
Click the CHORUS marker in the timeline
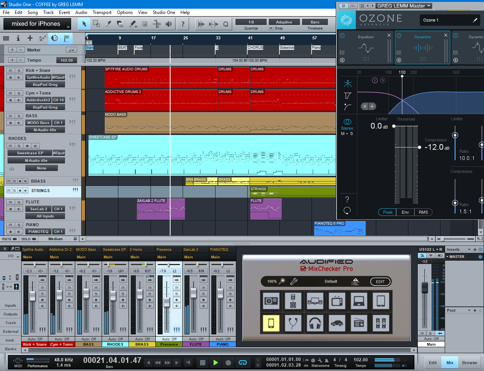[255, 48]
